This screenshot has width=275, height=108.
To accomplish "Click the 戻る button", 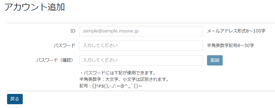I will [15, 99].
